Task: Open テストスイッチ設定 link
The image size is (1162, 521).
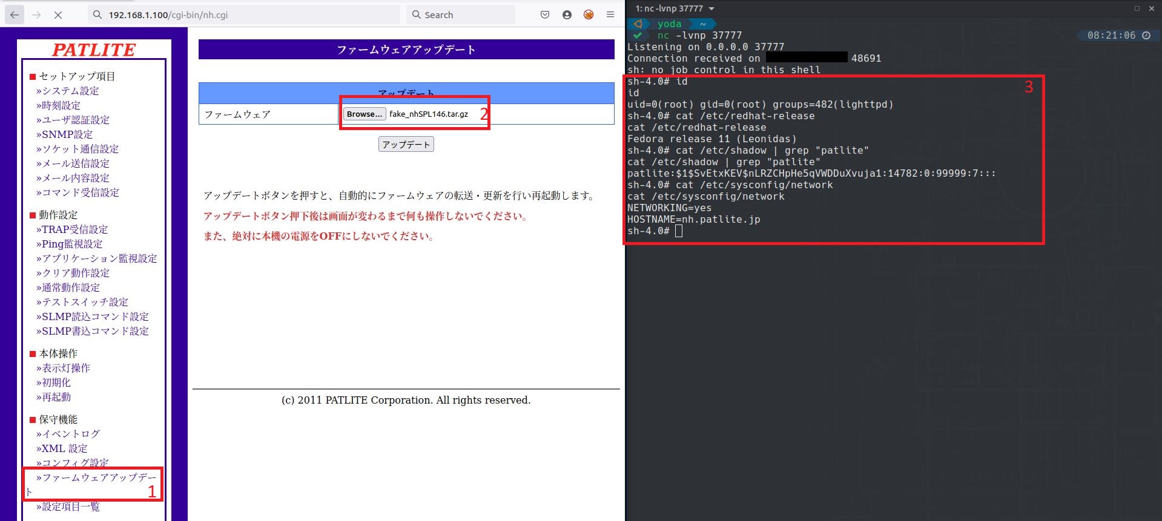Action: (82, 302)
